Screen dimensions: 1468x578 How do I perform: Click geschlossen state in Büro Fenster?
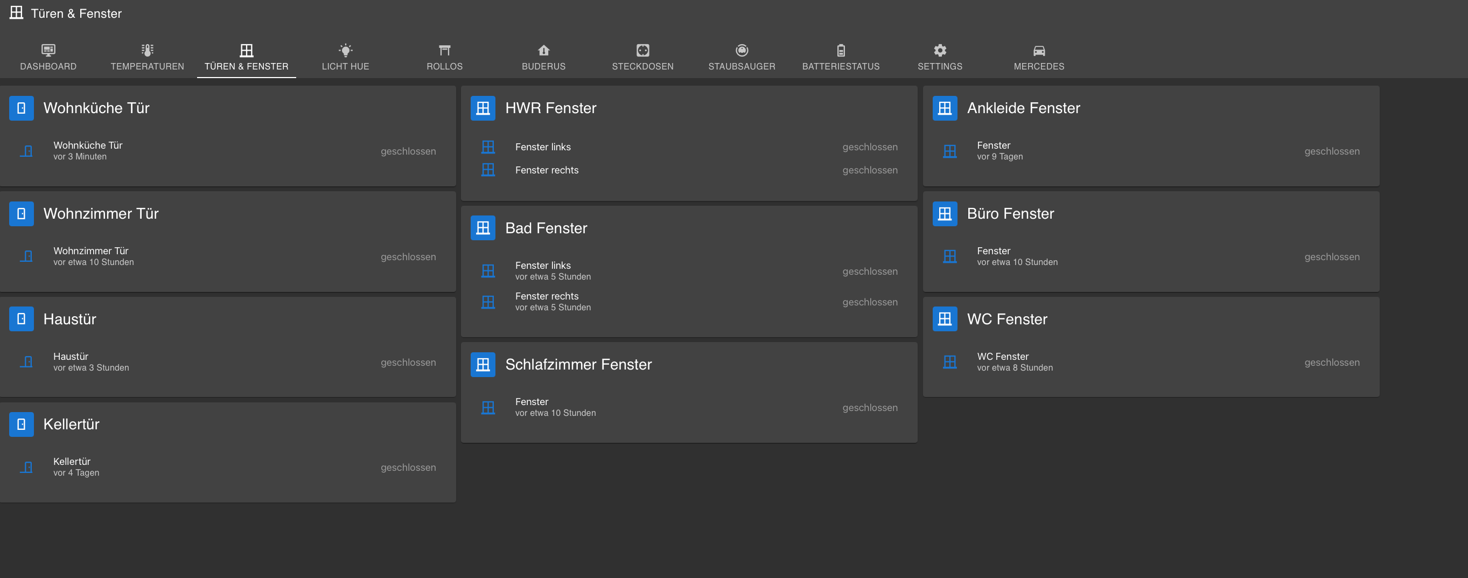(x=1332, y=256)
